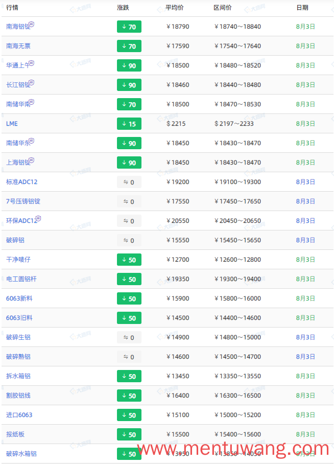This screenshot has height=464, width=334.
Task: Open the 南海无票 price link
Action: pos(18,46)
